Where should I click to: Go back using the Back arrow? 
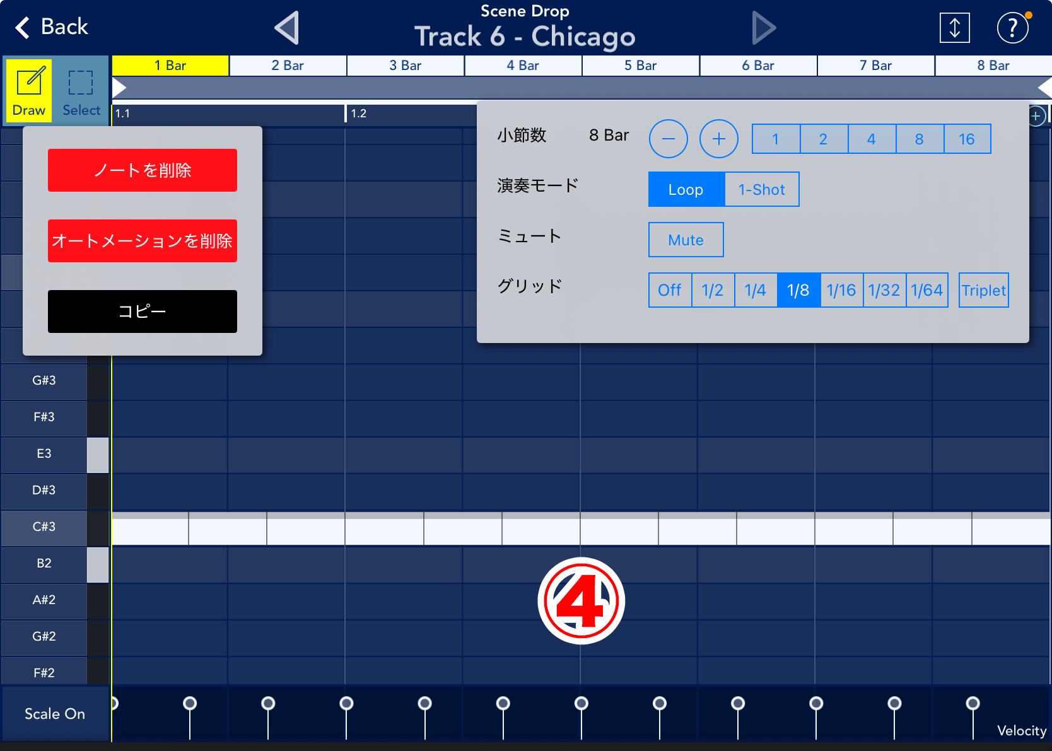pos(52,27)
